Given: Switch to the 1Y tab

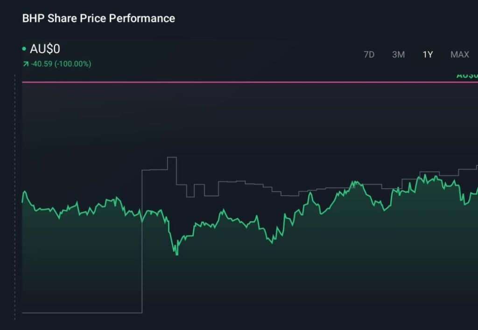Looking at the screenshot, I should pyautogui.click(x=428, y=55).
